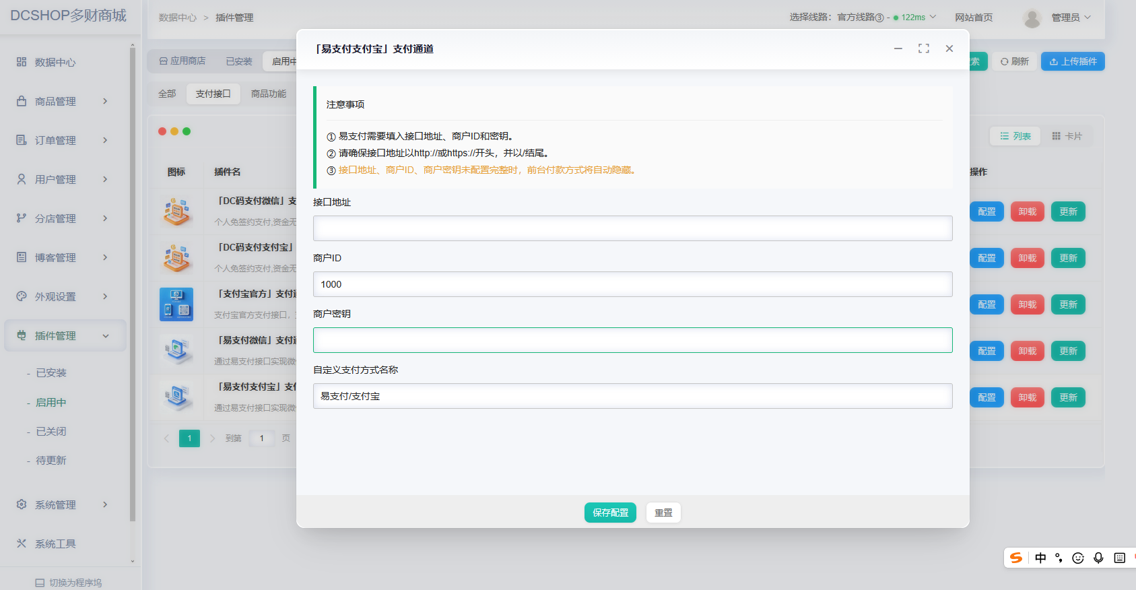Image resolution: width=1136 pixels, height=590 pixels.
Task: Close the 易支付支付宝 dialog
Action: [949, 48]
